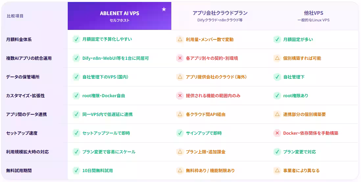Viewport: 361px width, 182px height.
Task: Click the red X beside 各アプリ別々の契約・別環境
Action: coord(180,58)
